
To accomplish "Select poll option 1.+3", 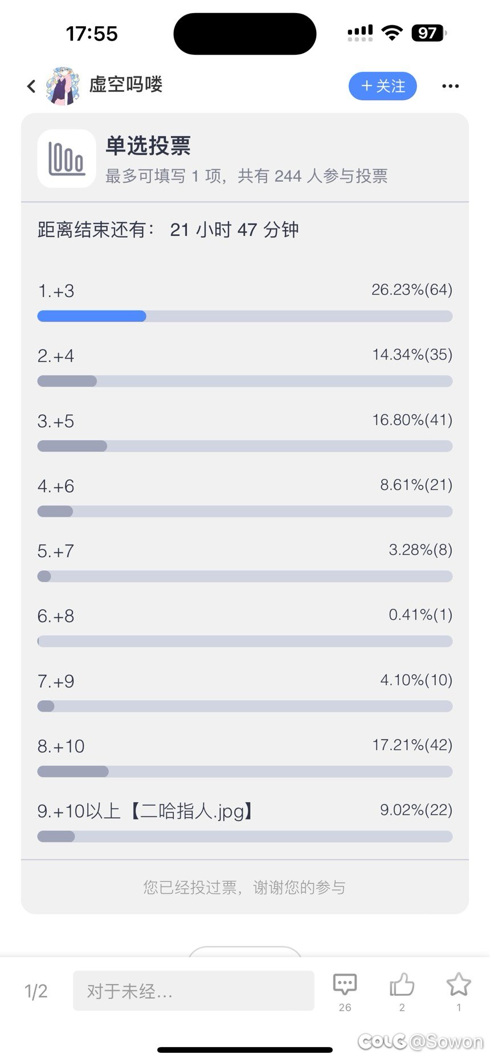I will (x=56, y=291).
